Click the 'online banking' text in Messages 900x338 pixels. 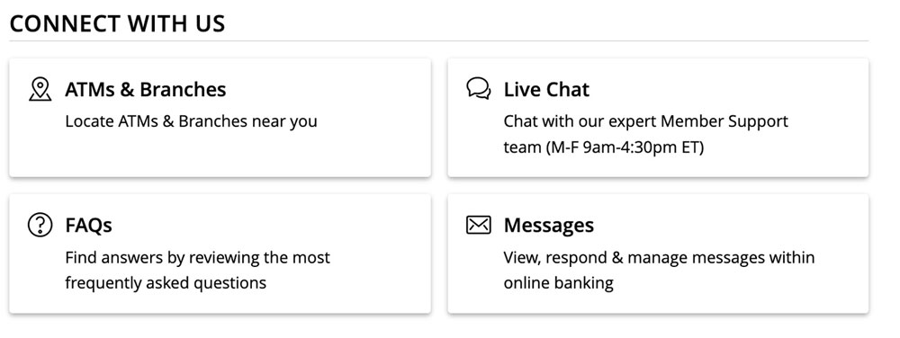559,283
